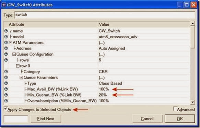Click the Queue Parameters (...) value
200x128 pixels.
coord(102,78)
